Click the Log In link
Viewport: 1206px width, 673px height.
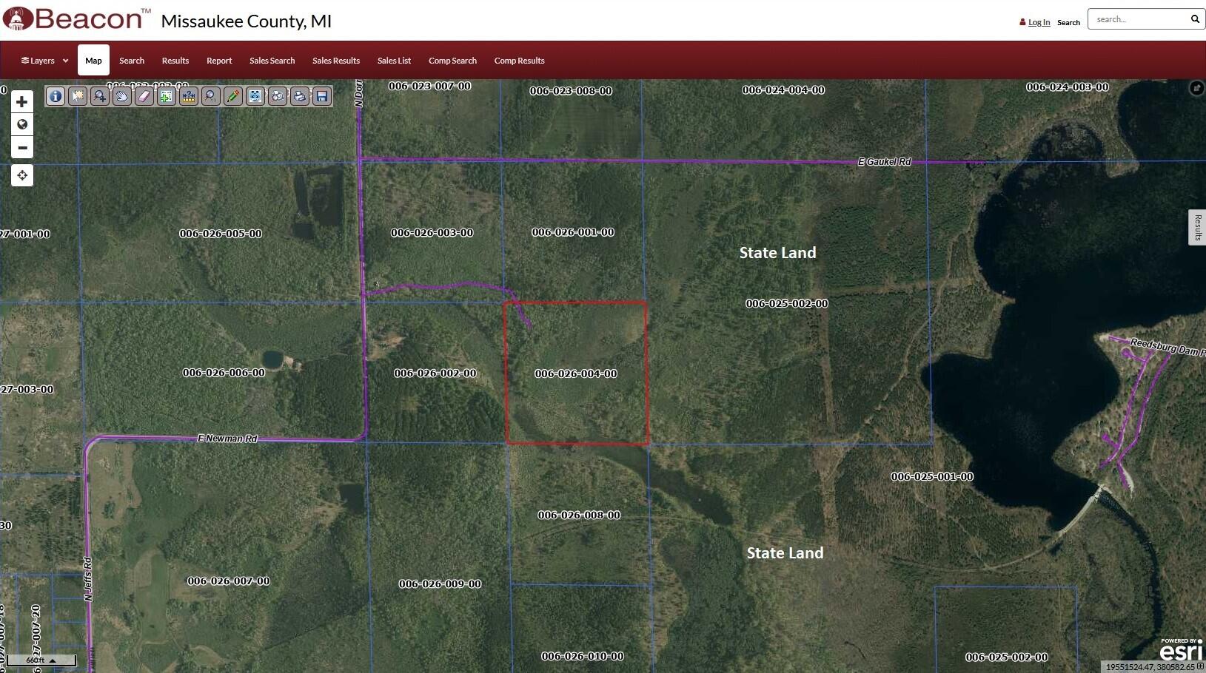tap(1039, 22)
